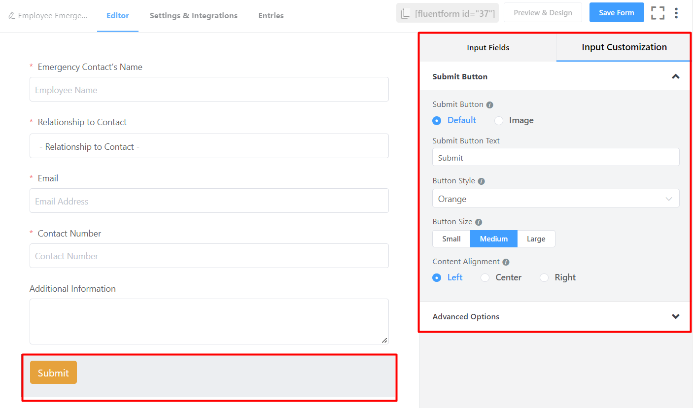This screenshot has height=408, width=693.
Task: Click info icon next to Button Style
Action: tap(482, 181)
